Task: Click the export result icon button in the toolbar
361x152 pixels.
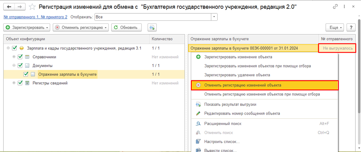Action: (152, 27)
